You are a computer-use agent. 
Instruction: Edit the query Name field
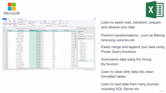coord(86,34)
